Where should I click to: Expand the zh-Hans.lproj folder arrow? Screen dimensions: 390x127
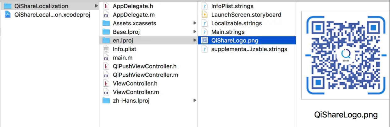coord(195,100)
